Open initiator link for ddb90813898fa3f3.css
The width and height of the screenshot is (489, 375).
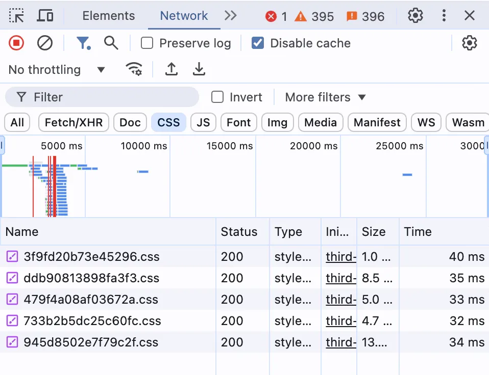(x=340, y=278)
